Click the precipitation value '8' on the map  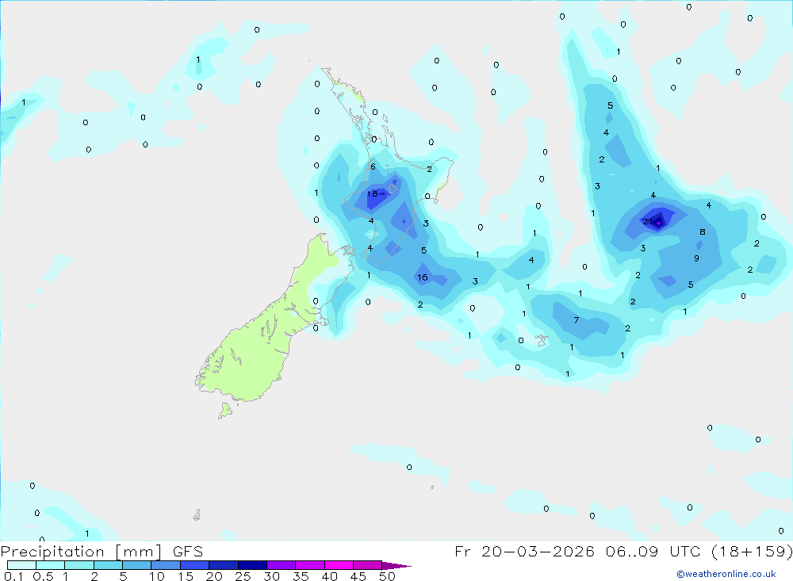pyautogui.click(x=703, y=231)
